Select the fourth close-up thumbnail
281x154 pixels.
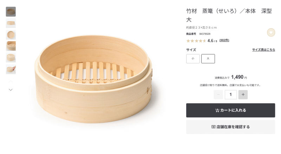pyautogui.click(x=11, y=46)
